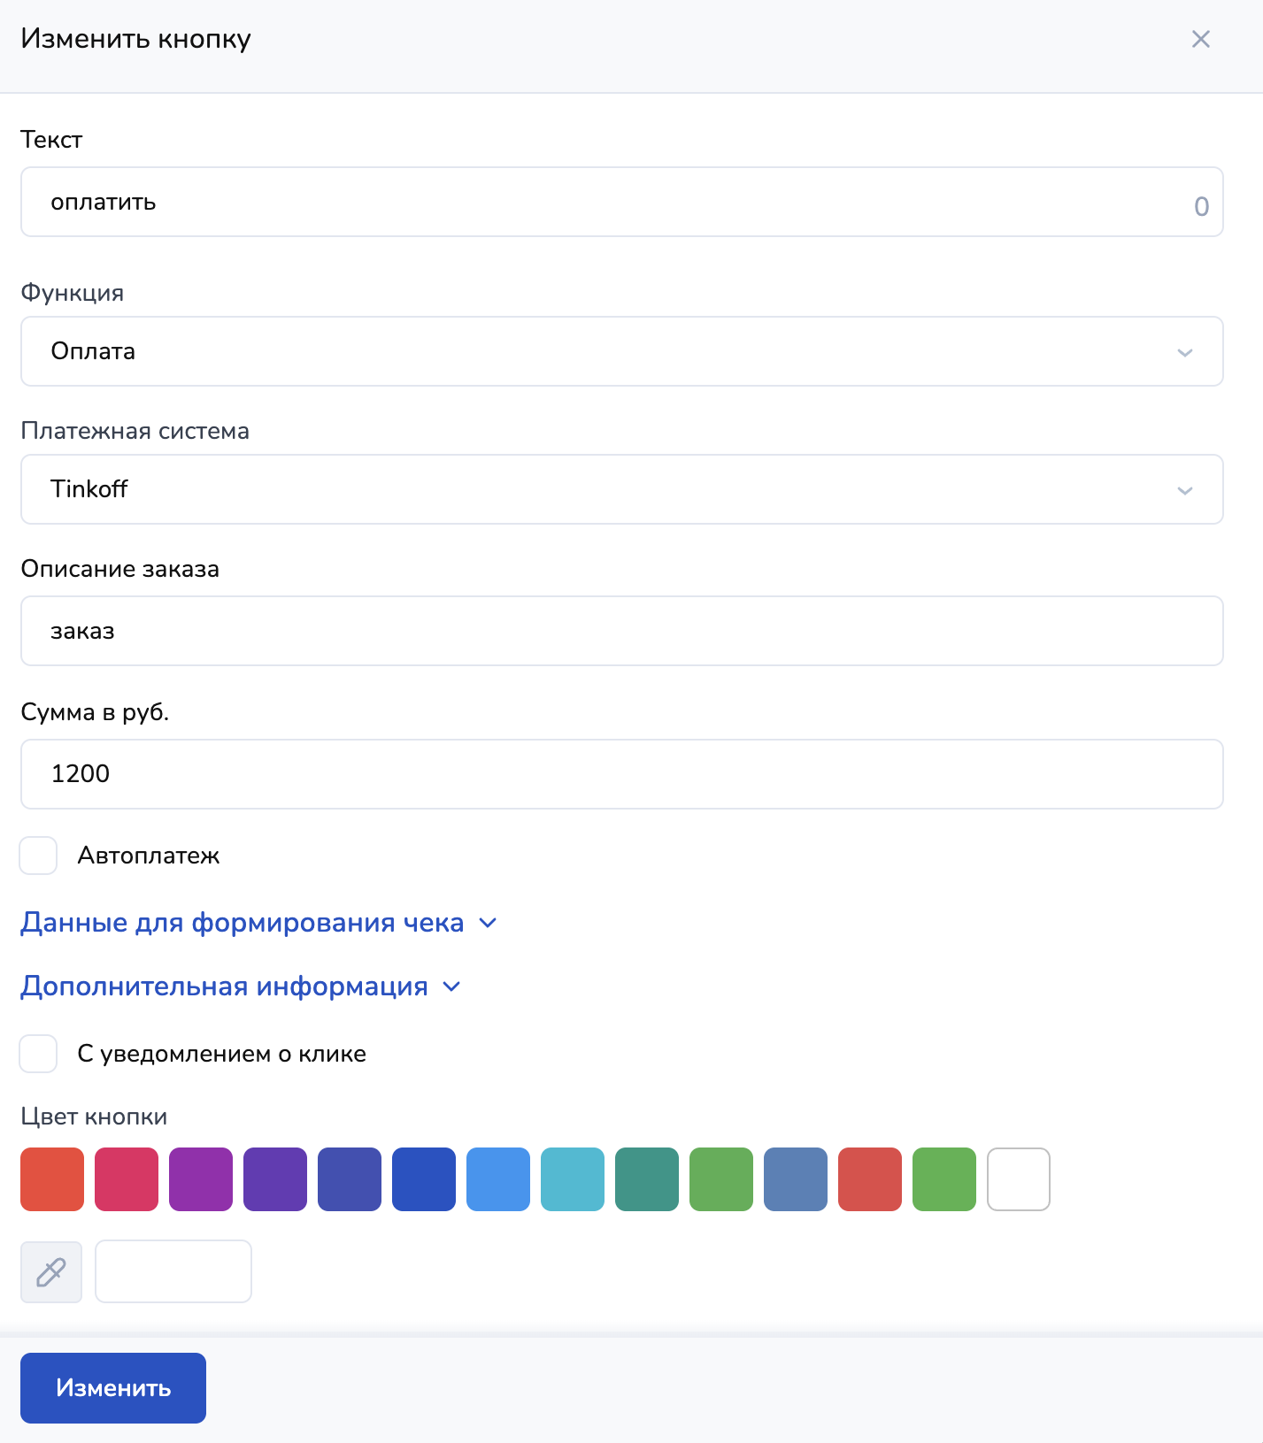Enable the Автоплатеж checkbox
Image resolution: width=1263 pixels, height=1443 pixels.
click(x=39, y=856)
